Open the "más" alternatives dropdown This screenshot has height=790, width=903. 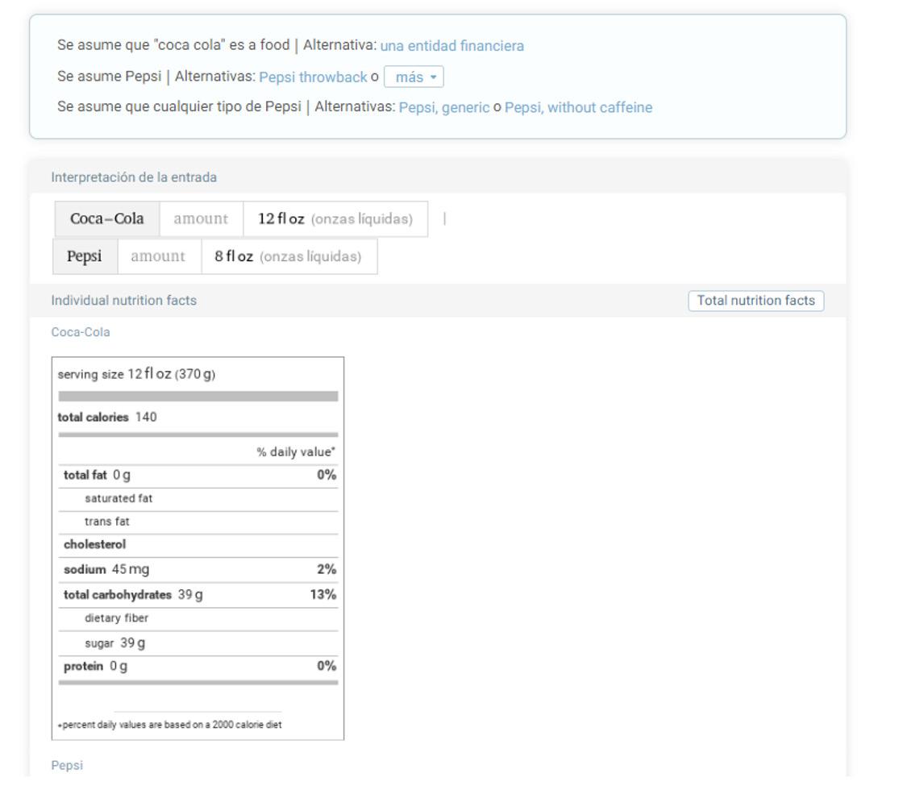[x=414, y=77]
